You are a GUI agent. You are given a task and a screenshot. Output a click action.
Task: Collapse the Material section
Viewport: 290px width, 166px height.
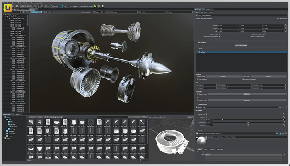point(196,130)
